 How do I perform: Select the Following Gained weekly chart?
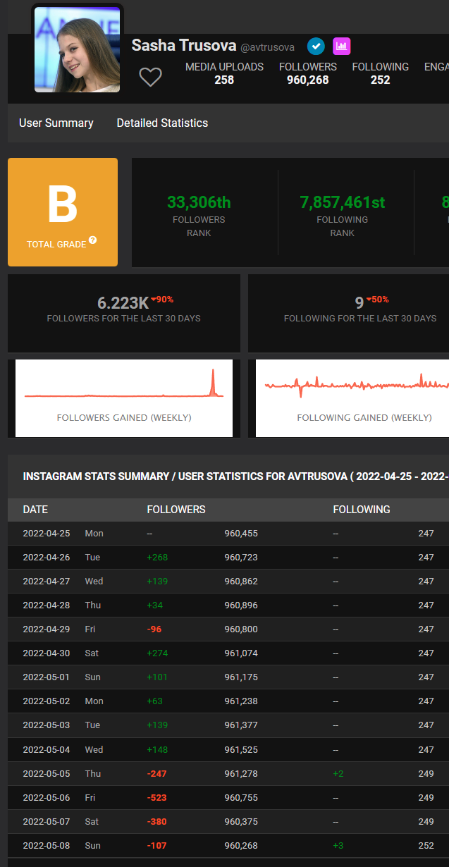(352, 398)
